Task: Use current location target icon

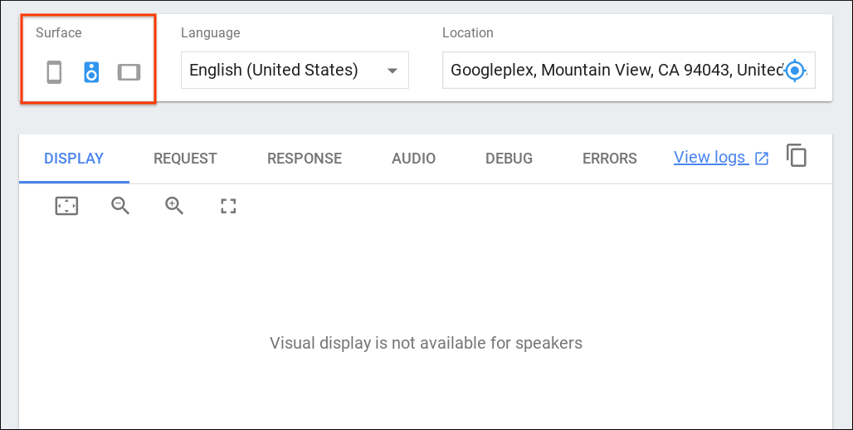Action: point(795,71)
